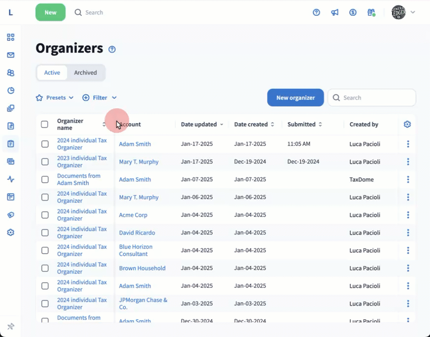Open the inbox envelope icon in the sidebar
This screenshot has width=430, height=337.
[10, 55]
